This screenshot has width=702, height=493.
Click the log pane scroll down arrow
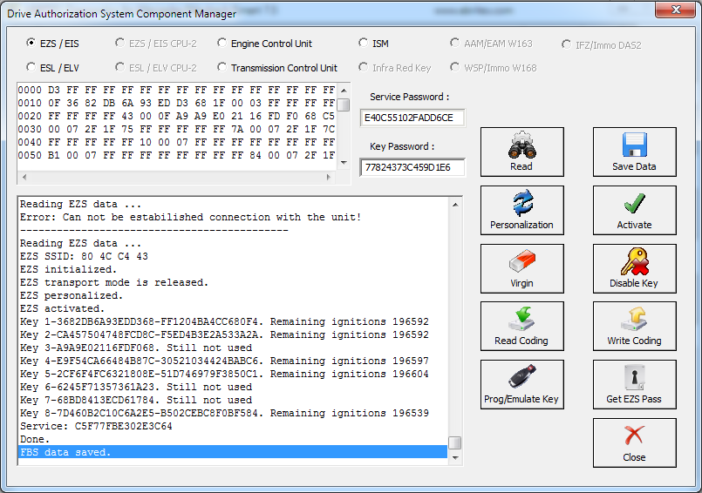coord(455,457)
